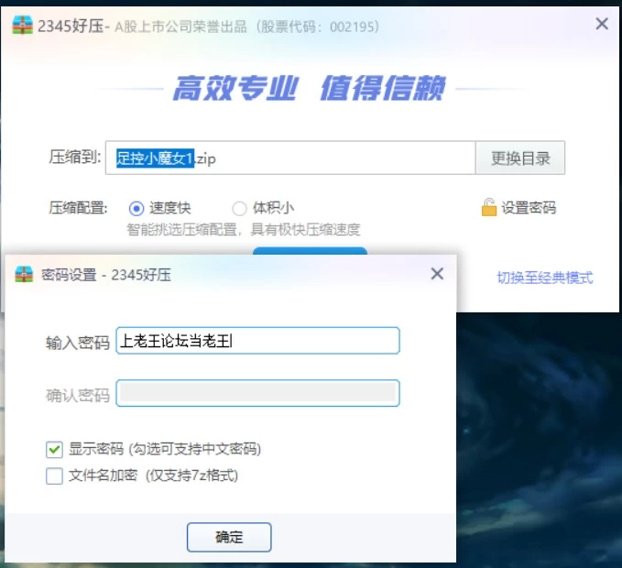Close the 密码设置 dialog

pos(437,273)
